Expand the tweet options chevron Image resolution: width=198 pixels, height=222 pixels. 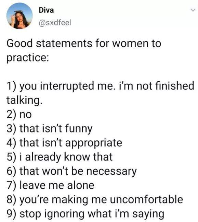tap(193, 10)
